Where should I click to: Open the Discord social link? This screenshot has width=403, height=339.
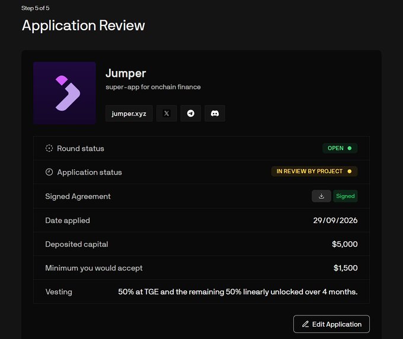click(x=215, y=114)
